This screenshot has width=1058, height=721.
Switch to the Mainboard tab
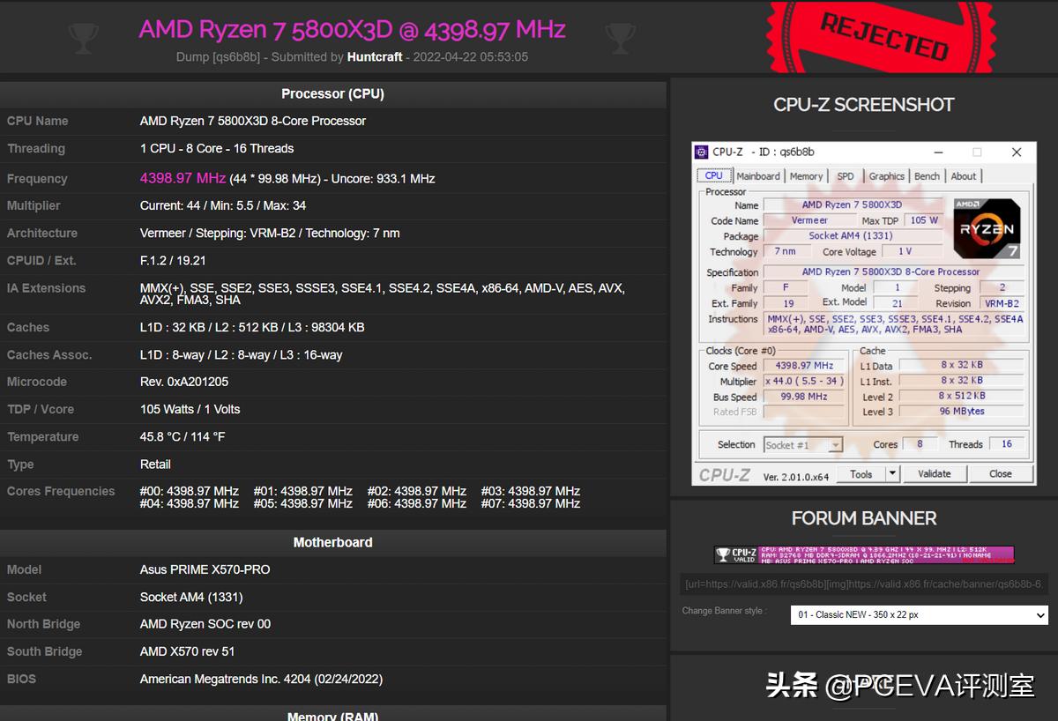(x=758, y=175)
